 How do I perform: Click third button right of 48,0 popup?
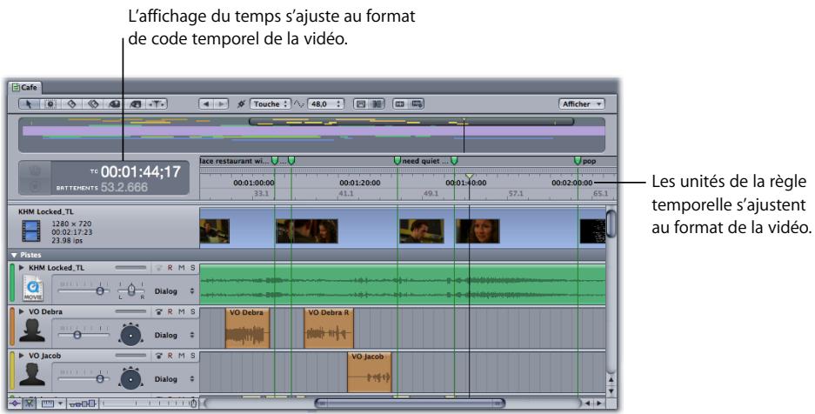[x=400, y=103]
